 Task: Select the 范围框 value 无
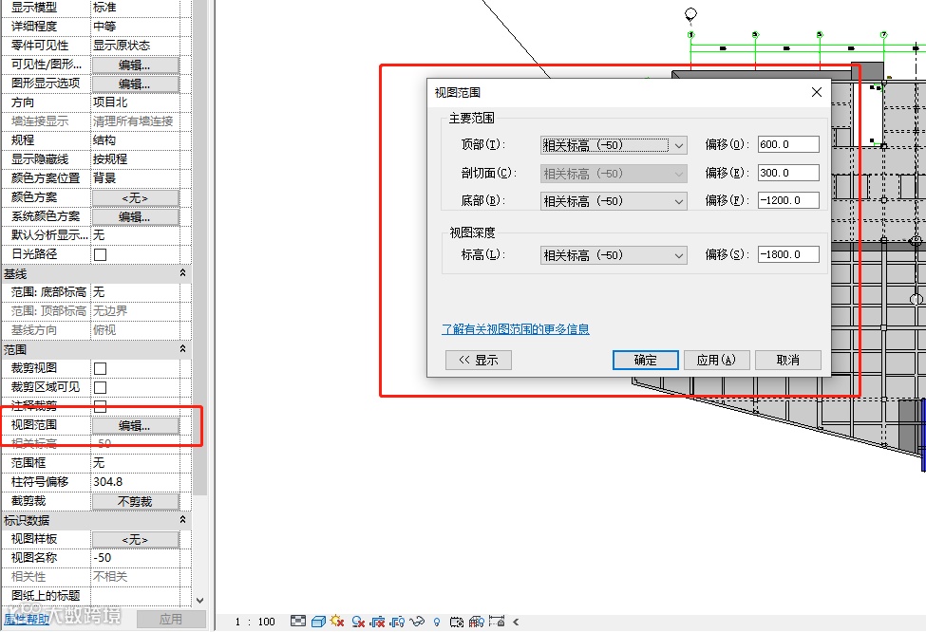click(x=135, y=463)
